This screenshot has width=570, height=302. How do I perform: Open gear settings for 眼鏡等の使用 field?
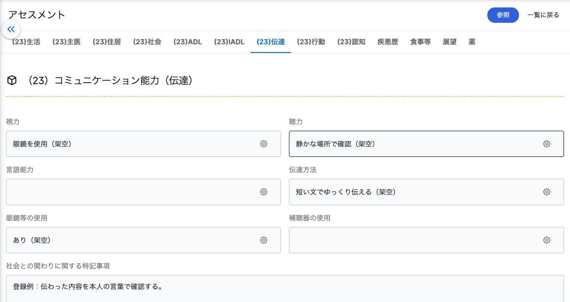263,240
